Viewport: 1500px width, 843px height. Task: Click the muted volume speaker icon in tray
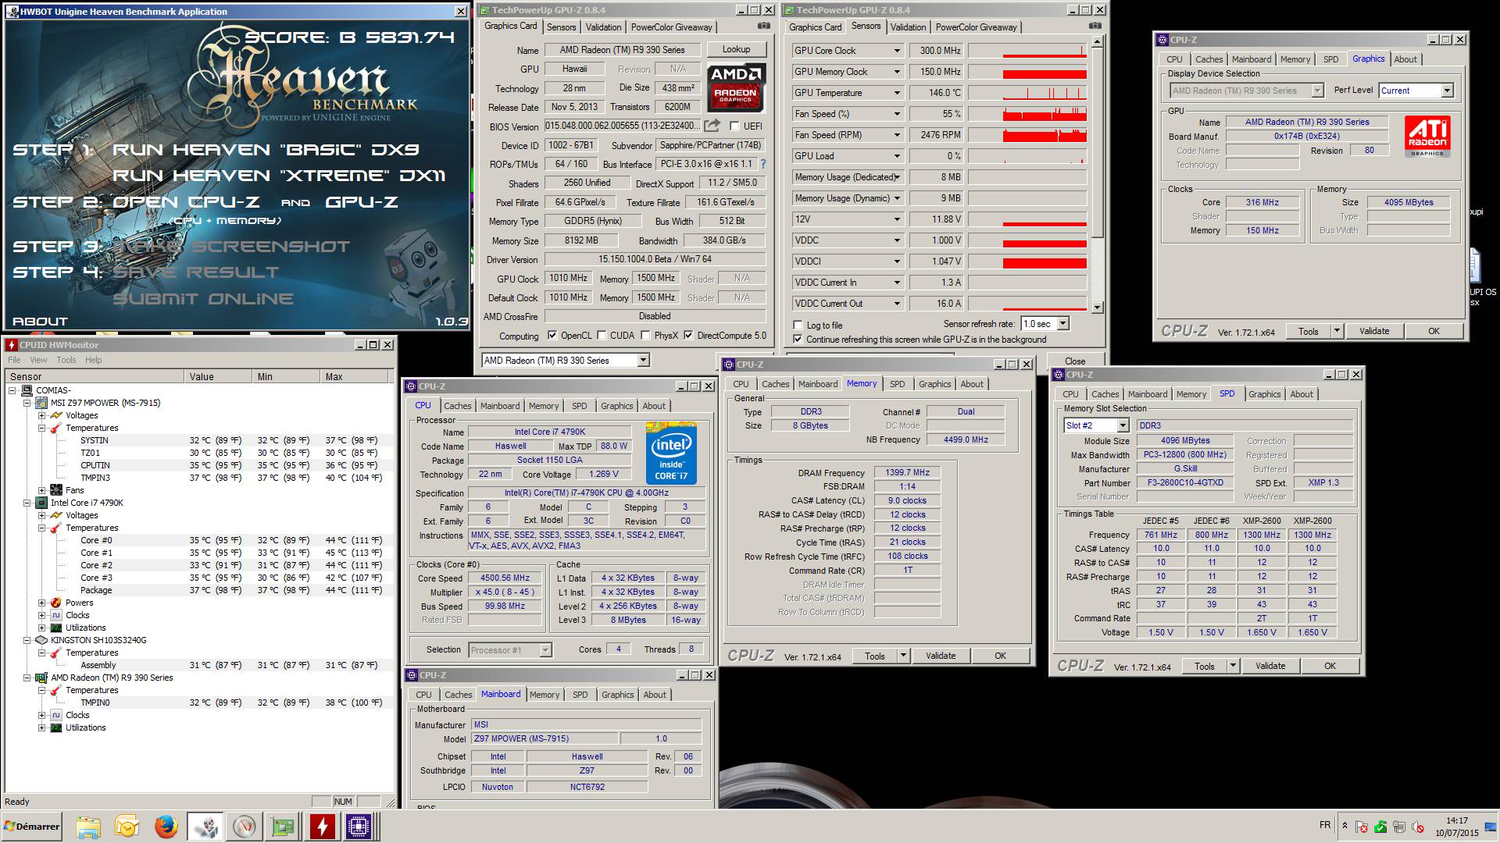[x=1418, y=827]
